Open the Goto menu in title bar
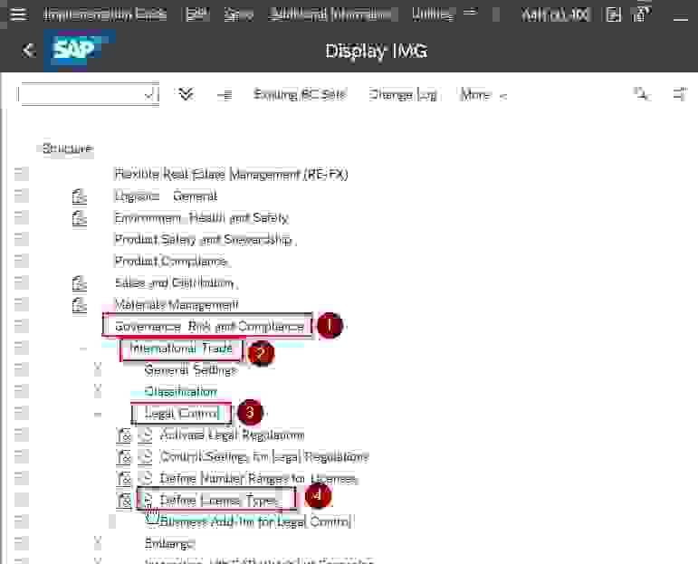 click(238, 14)
